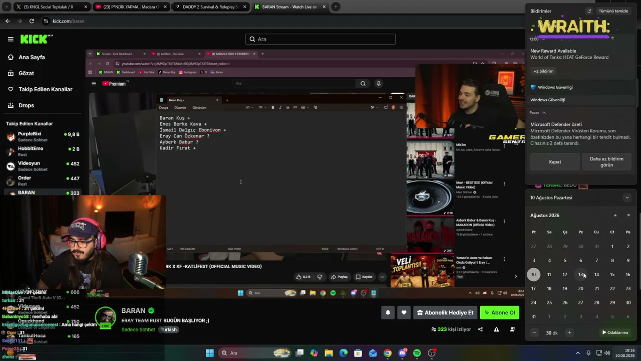Expand the +2 bildirim notifications
Screen dimensions: 641x361
543,71
